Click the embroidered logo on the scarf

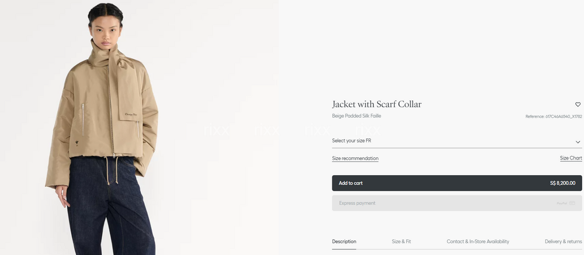click(129, 113)
